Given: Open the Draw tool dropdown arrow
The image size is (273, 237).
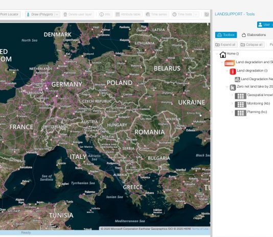Looking at the screenshot, I should tap(57, 14).
